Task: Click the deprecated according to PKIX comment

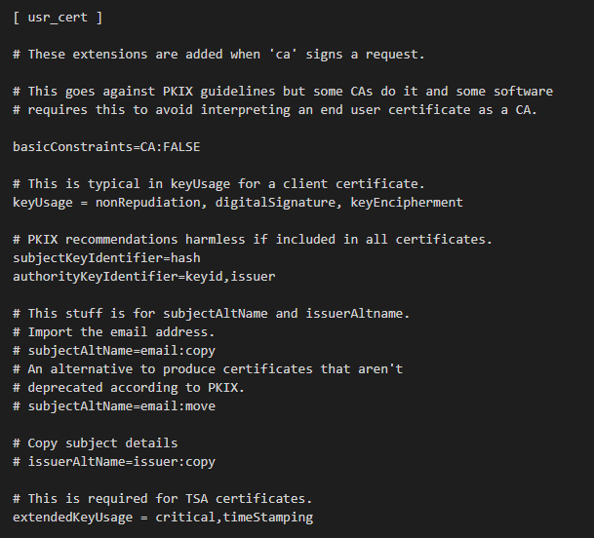Action: click(x=129, y=388)
